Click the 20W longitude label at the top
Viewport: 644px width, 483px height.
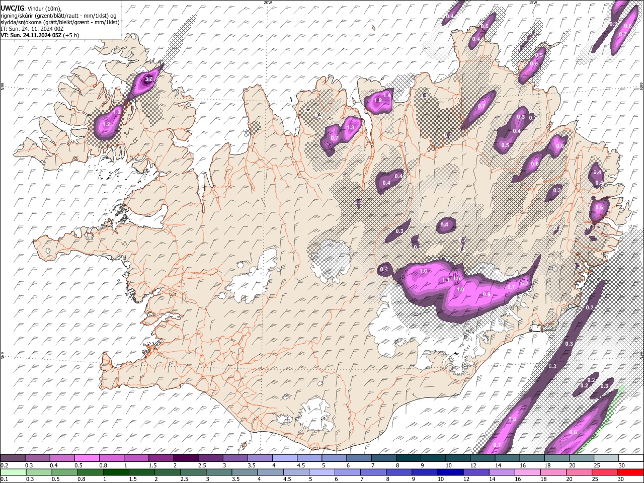point(268,3)
